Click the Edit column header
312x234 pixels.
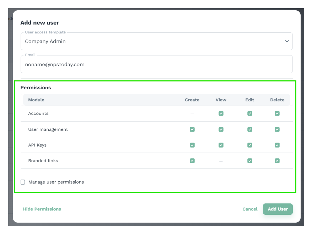pyautogui.click(x=250, y=100)
